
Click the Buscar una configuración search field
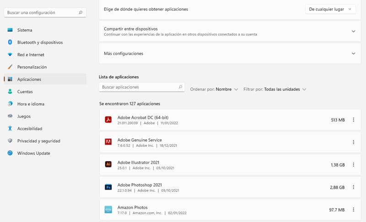click(x=45, y=12)
